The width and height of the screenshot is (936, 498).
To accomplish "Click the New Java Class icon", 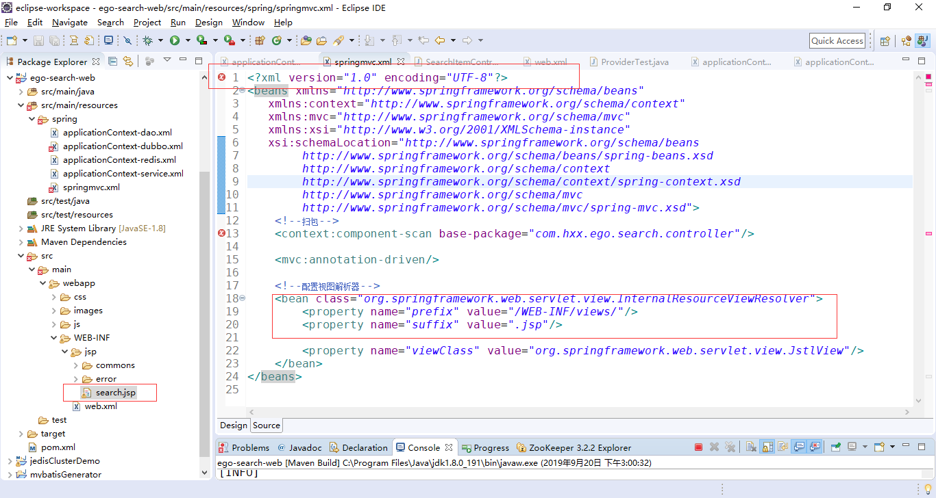I will tap(277, 40).
